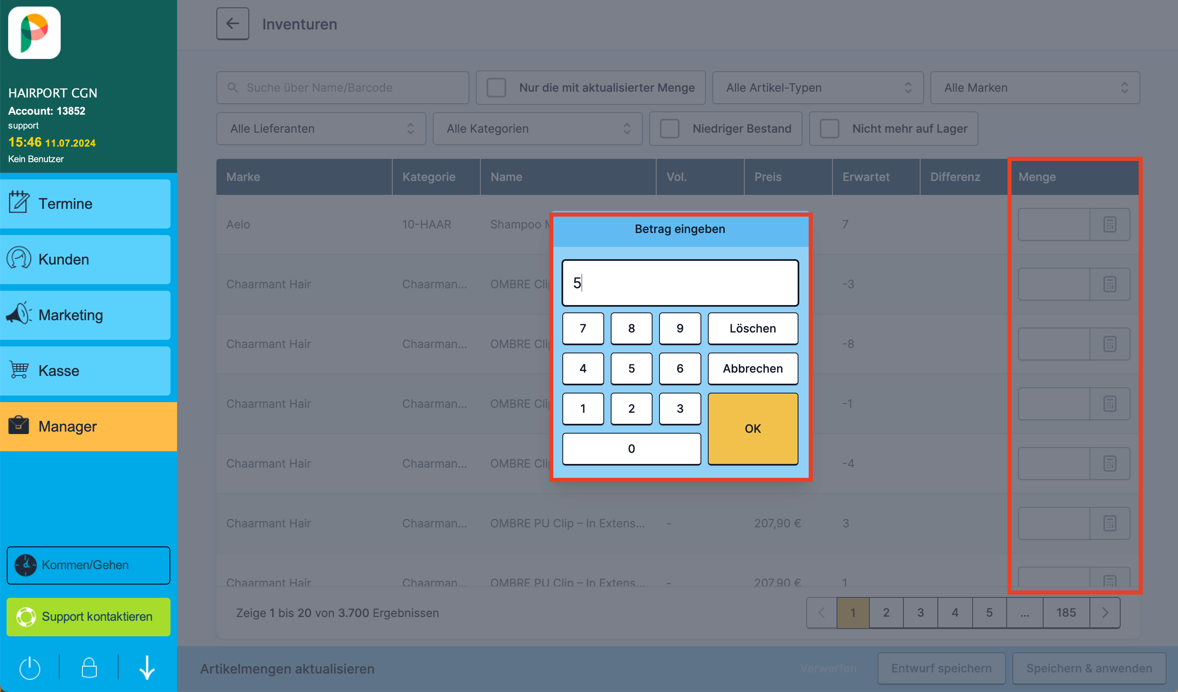Go to results page 2
The image size is (1178, 692).
[x=886, y=613]
